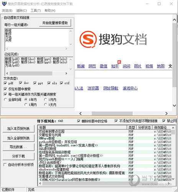Select row VMWare教程
This screenshot has width=178, height=192.
105,138
